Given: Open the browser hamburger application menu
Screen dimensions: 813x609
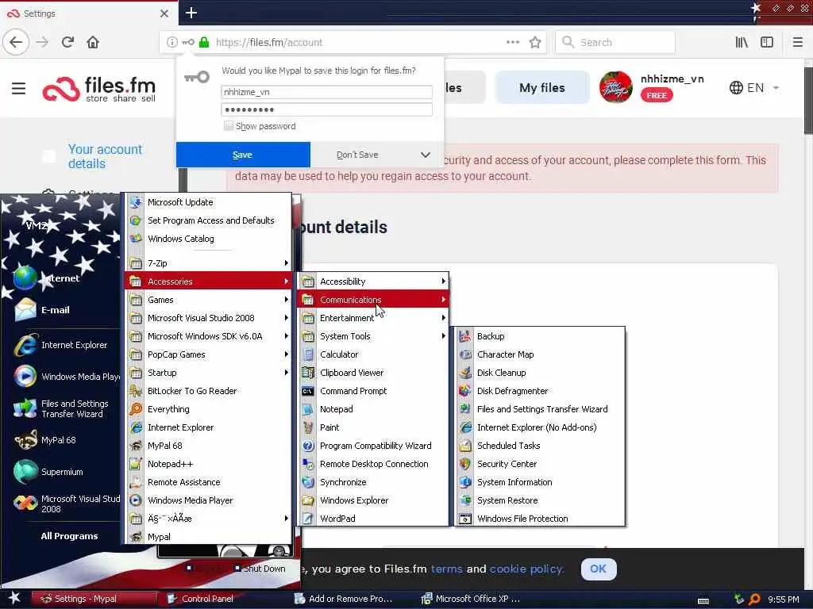Looking at the screenshot, I should (x=798, y=42).
